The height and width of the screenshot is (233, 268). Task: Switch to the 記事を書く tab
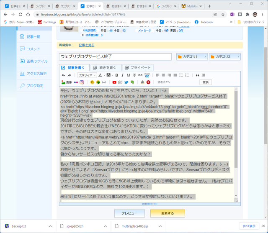[74, 68]
